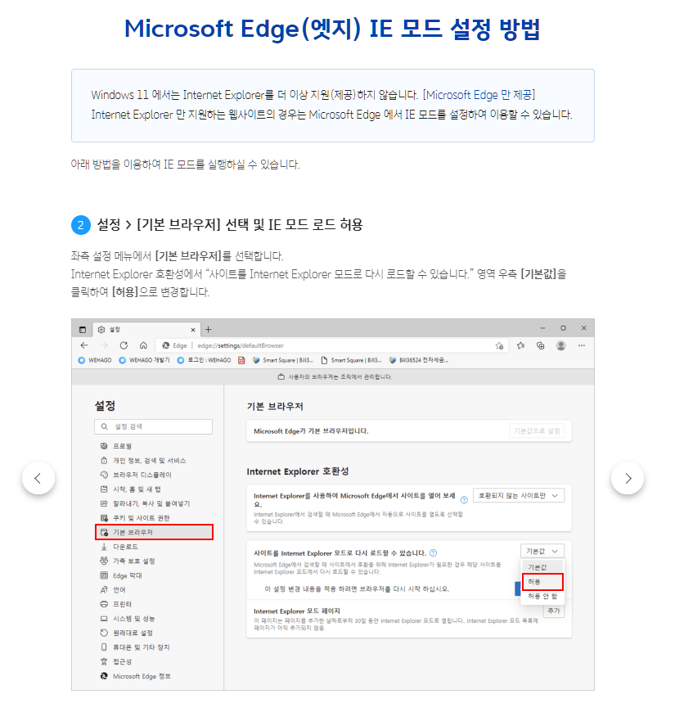Click the profile avatar icon
The height and width of the screenshot is (717, 684).
click(561, 345)
